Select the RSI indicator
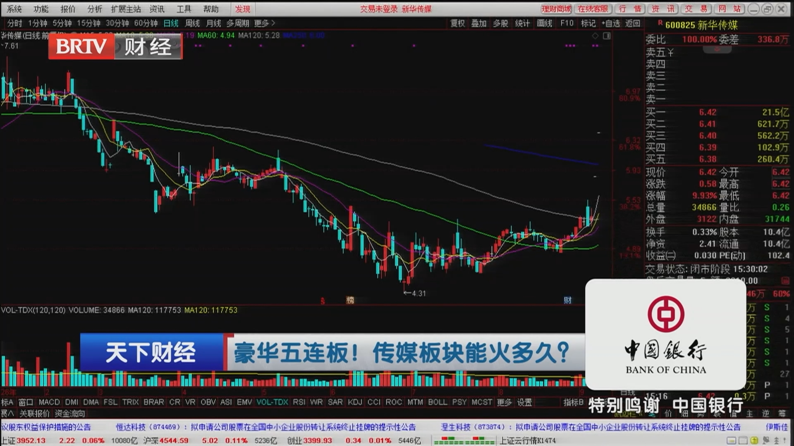Image resolution: width=794 pixels, height=446 pixels. tap(299, 402)
